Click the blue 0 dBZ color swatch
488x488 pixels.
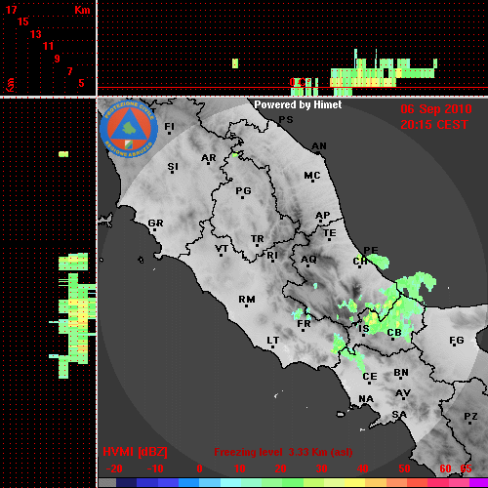188,482
